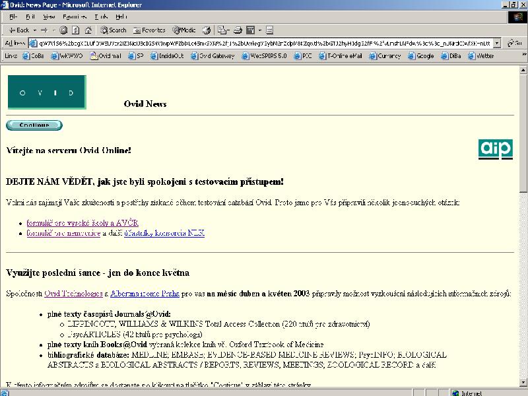
Task: Click the IE icon in title bar
Action: [x=5, y=5]
